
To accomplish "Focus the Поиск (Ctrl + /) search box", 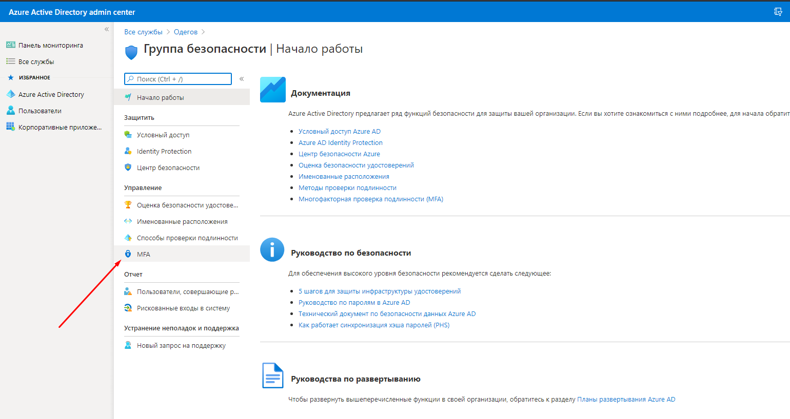I will click(x=178, y=79).
